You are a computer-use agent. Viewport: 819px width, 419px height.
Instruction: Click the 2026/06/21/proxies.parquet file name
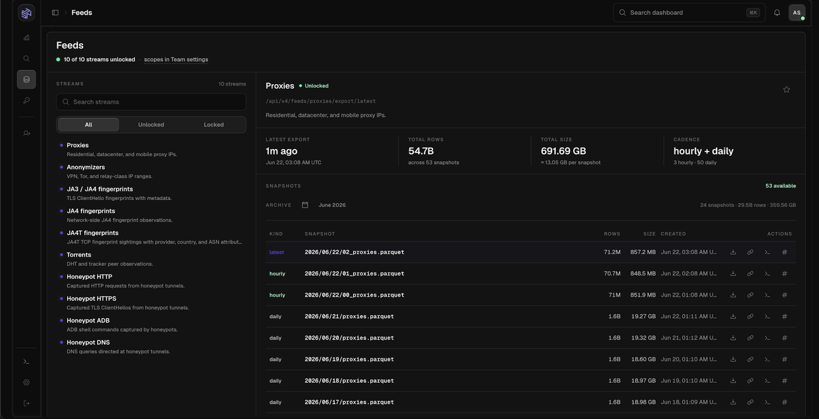pyautogui.click(x=349, y=317)
